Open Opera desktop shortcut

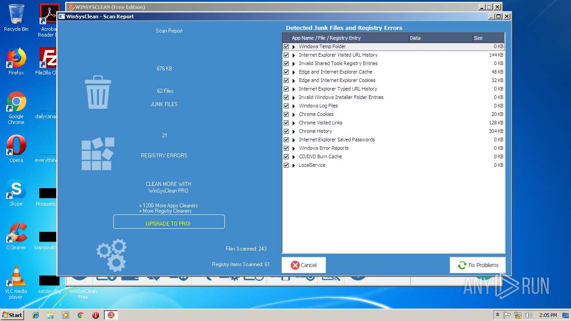pyautogui.click(x=16, y=148)
